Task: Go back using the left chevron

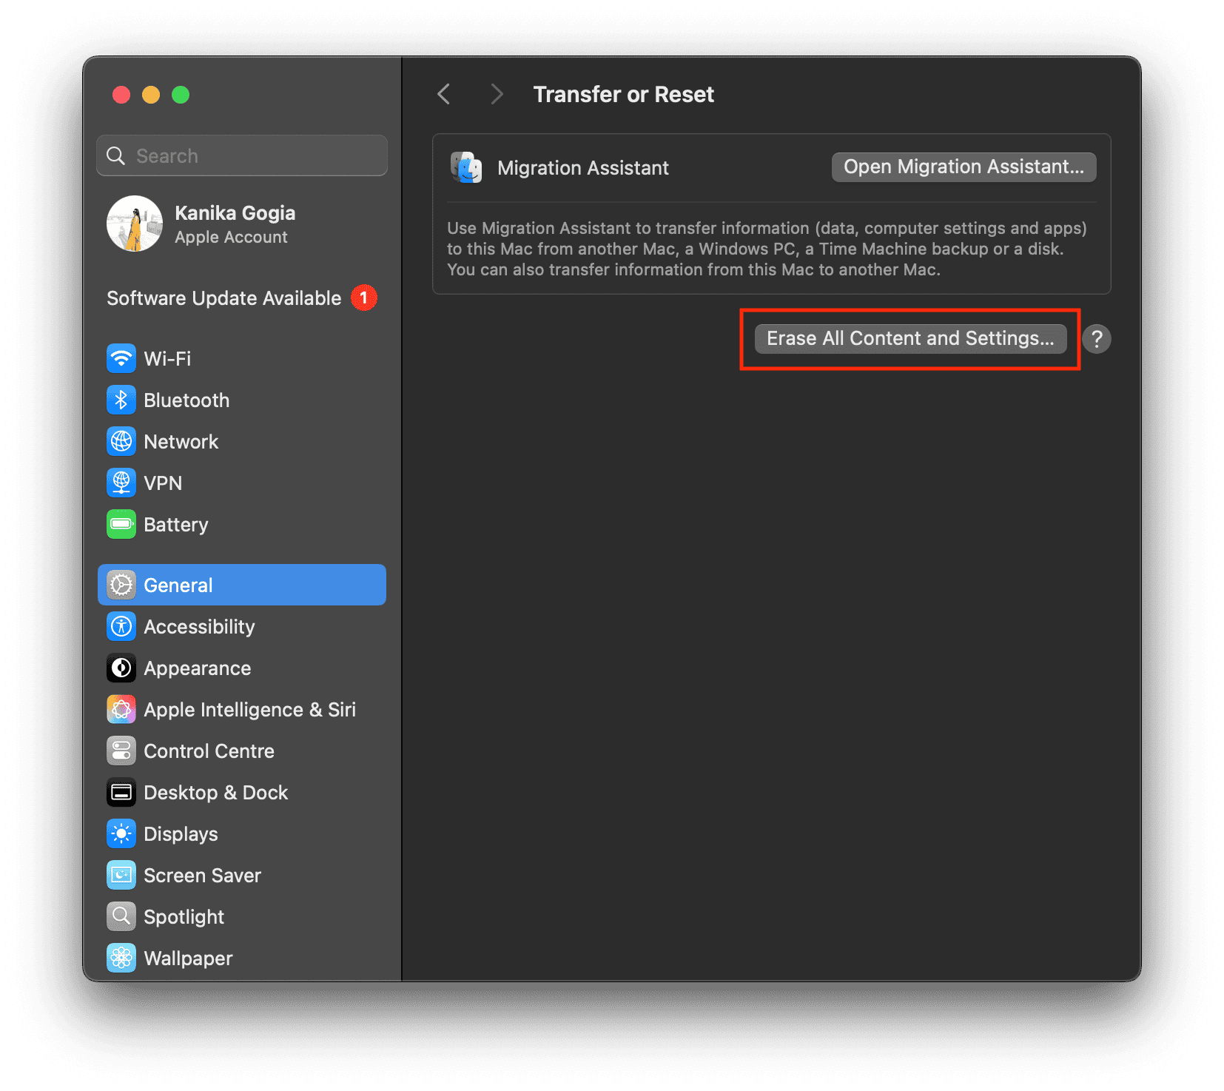Action: (x=444, y=95)
